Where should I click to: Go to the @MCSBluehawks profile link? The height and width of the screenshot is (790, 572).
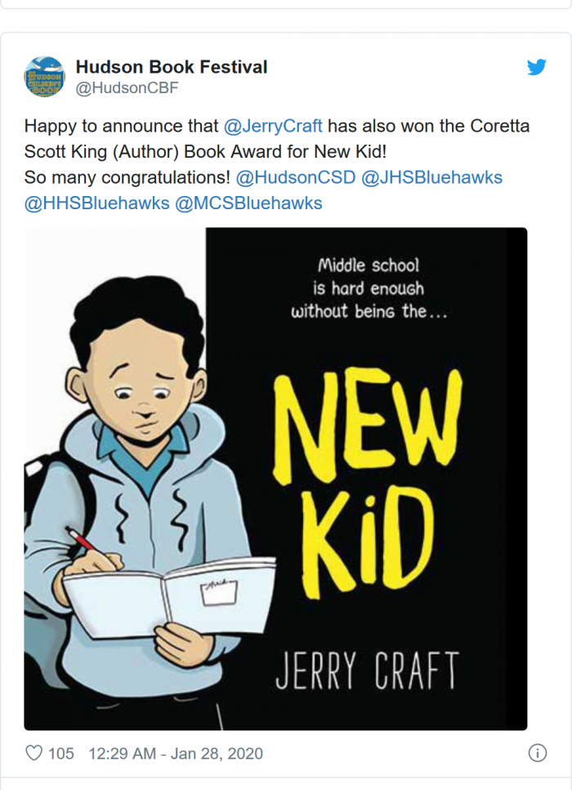(x=248, y=203)
